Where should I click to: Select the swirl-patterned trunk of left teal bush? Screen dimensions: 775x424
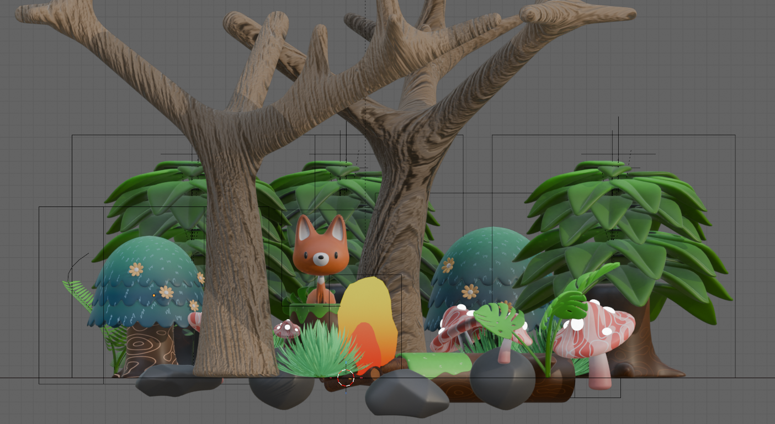pos(148,351)
